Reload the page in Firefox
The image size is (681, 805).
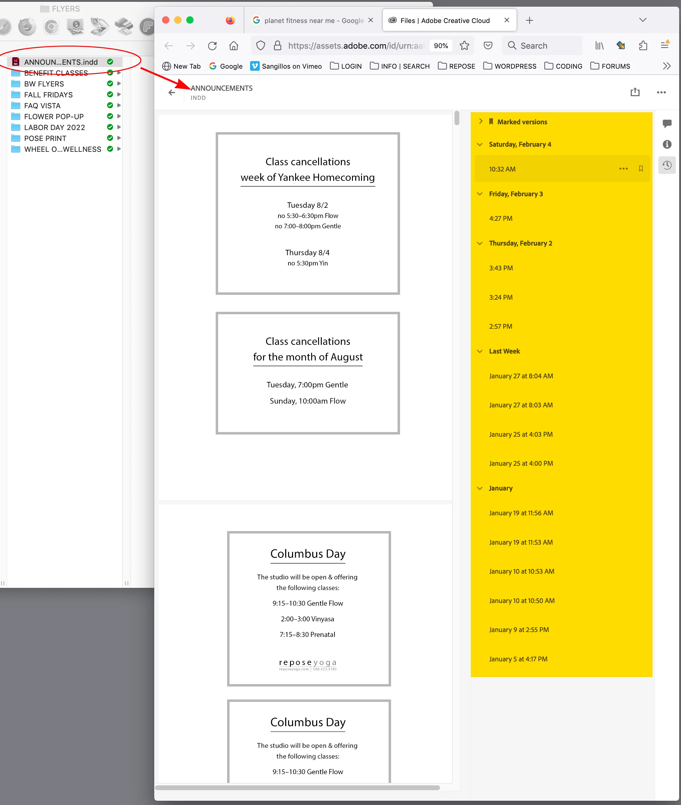(212, 46)
